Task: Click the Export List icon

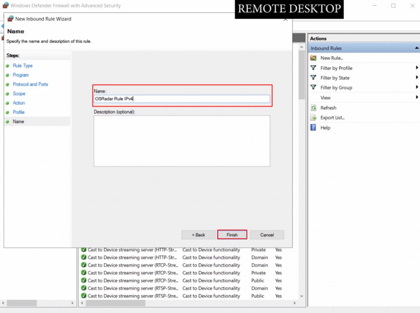Action: [313, 117]
